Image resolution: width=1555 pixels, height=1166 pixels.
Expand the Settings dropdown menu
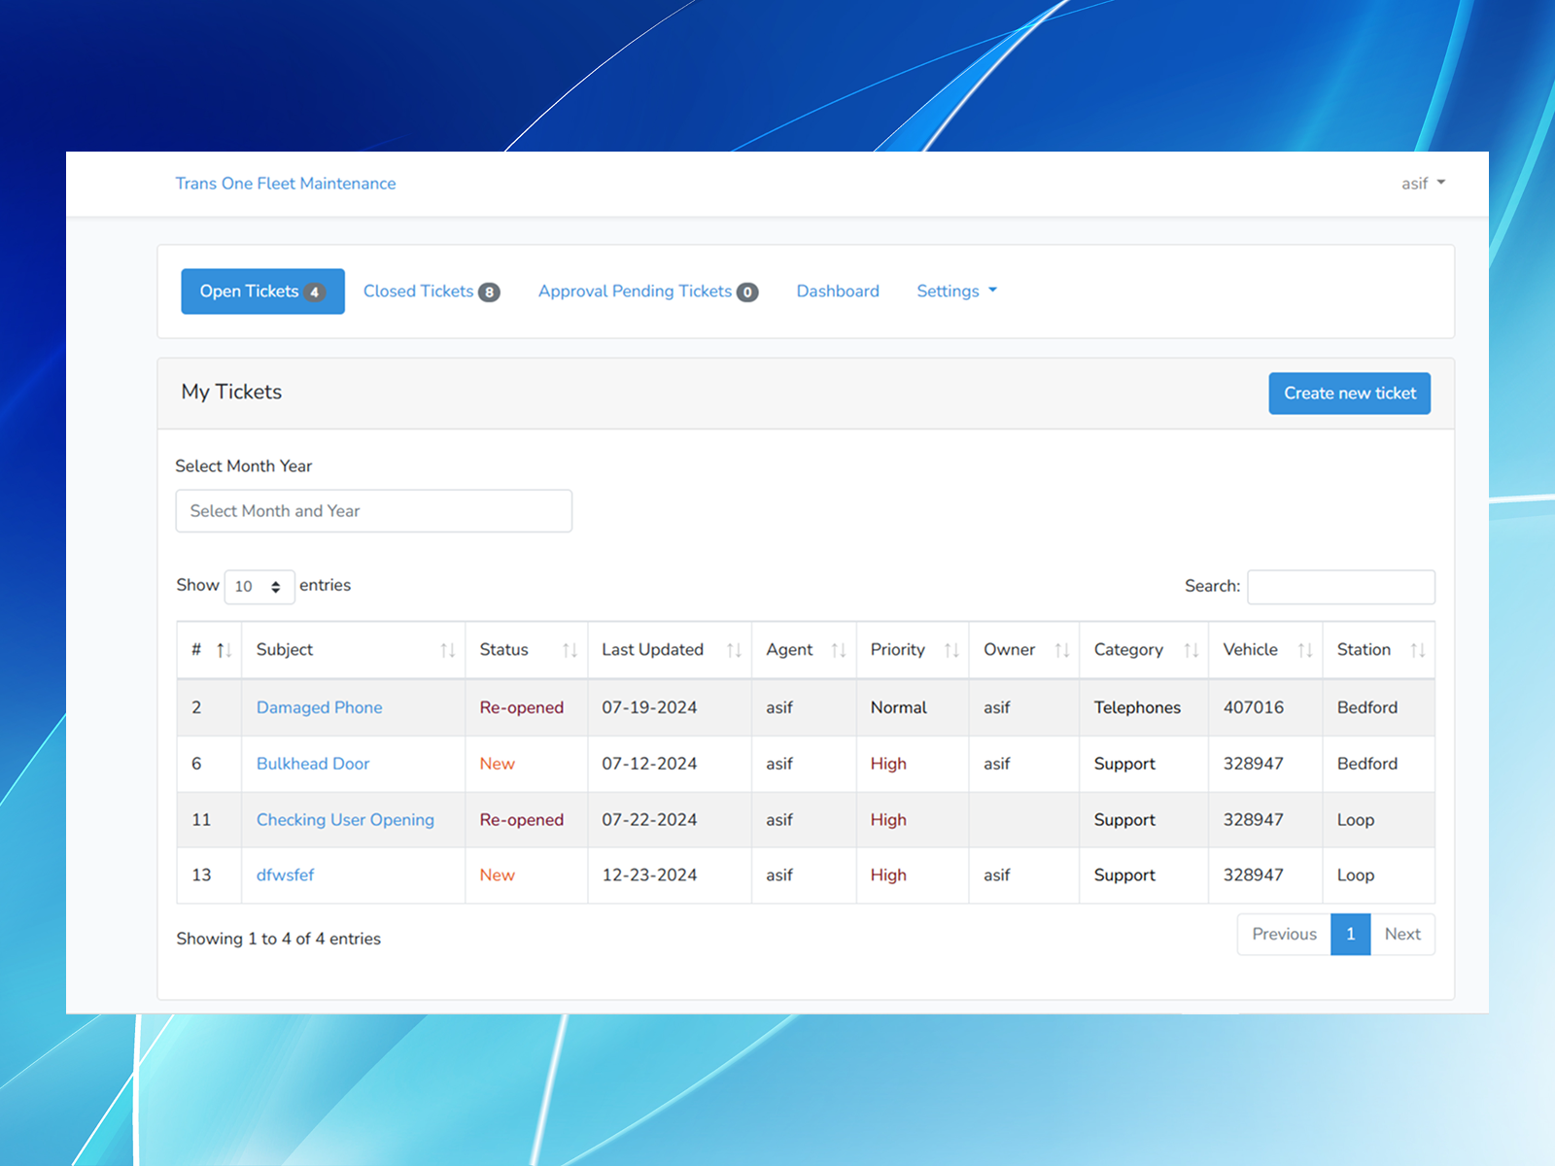(957, 291)
